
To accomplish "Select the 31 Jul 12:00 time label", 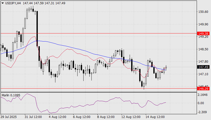I will pyautogui.click(x=33, y=117).
